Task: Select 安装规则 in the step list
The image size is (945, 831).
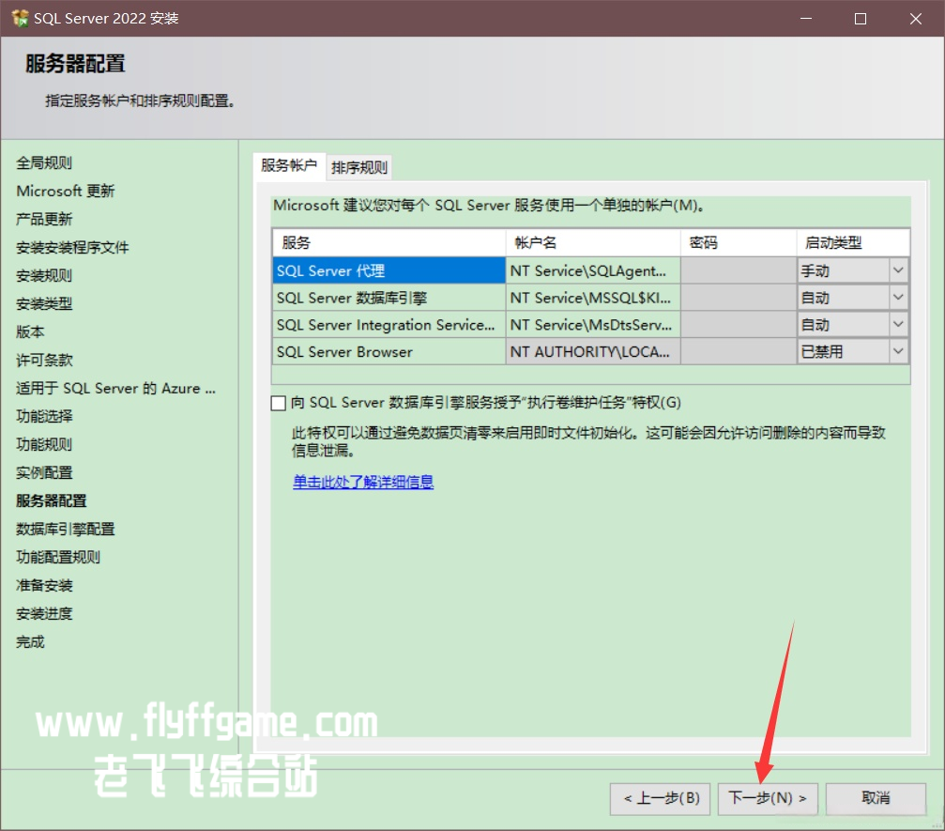Action: [44, 276]
